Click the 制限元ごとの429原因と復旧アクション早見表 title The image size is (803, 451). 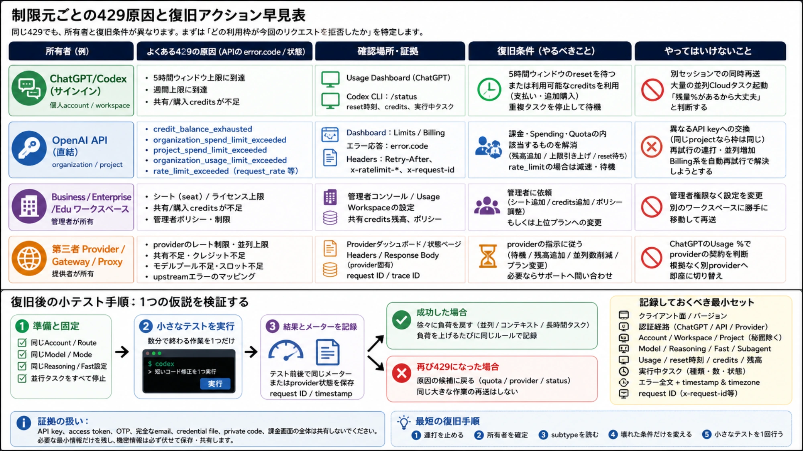(x=159, y=15)
